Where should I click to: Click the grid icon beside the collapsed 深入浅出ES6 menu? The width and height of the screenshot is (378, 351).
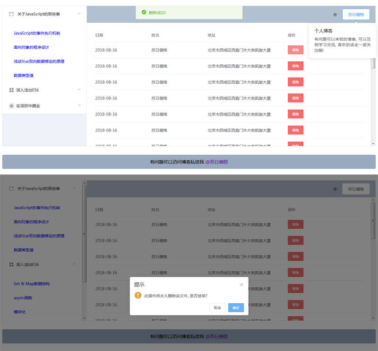pos(11,90)
